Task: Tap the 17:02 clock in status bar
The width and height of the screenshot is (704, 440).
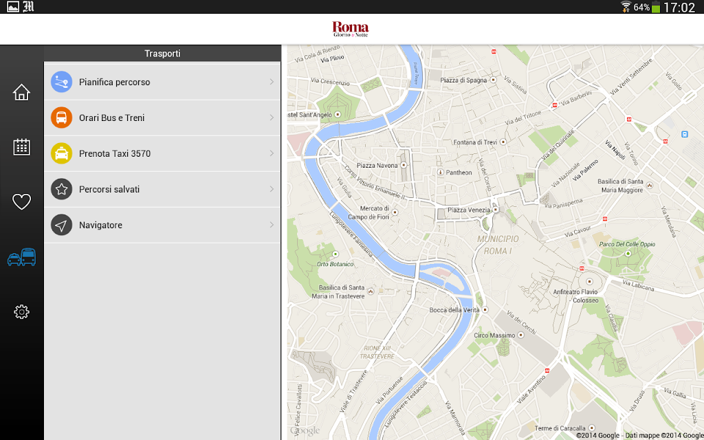Action: [x=679, y=7]
